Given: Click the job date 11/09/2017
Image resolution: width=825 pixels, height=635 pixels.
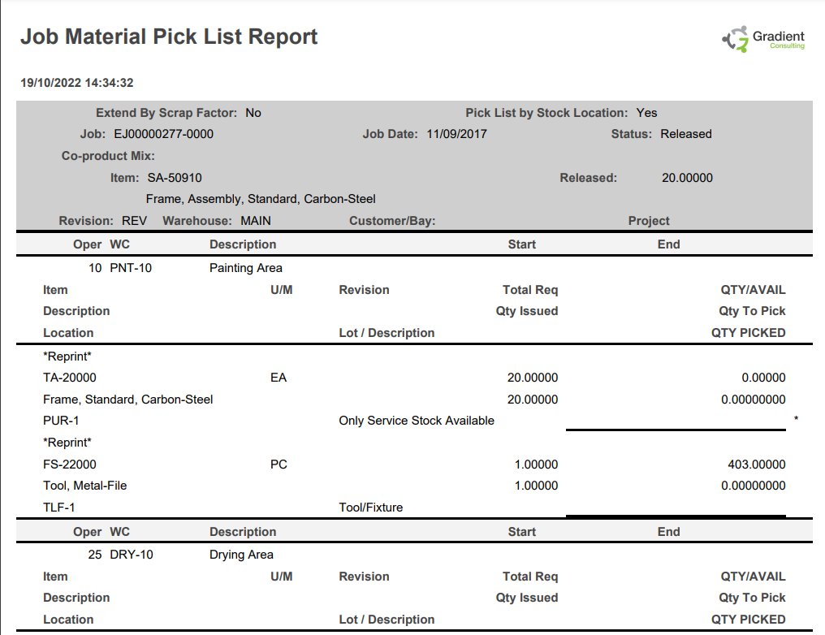Looking at the screenshot, I should click(x=456, y=134).
